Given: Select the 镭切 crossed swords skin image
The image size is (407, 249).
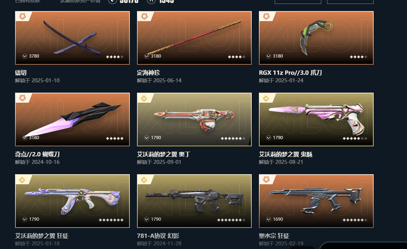Looking at the screenshot, I should [71, 38].
